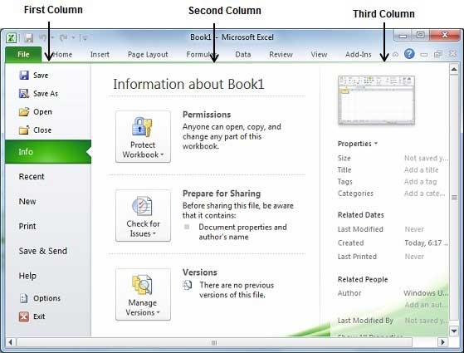The height and width of the screenshot is (353, 464).
Task: Click the Save As icon in sidebar
Action: (x=24, y=94)
